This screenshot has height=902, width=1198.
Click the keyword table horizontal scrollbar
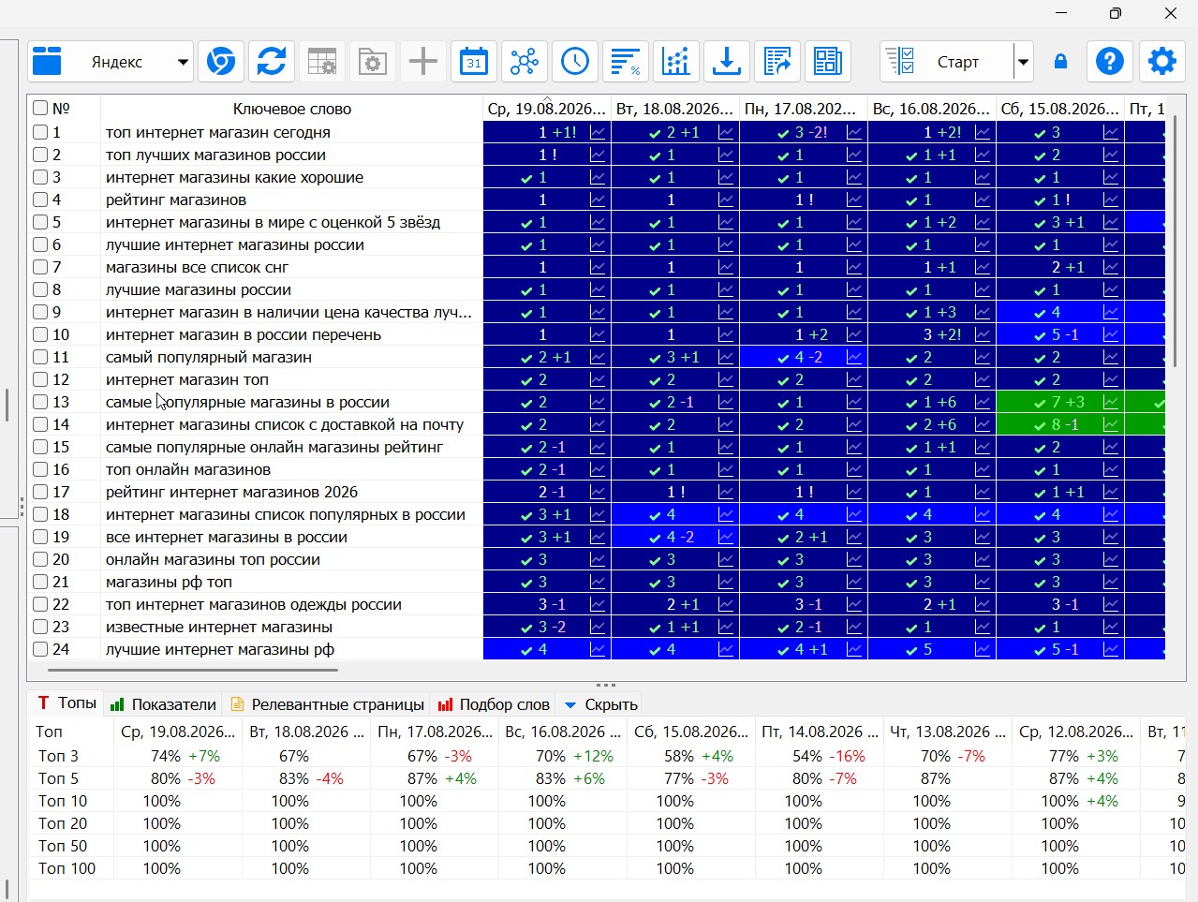pos(192,670)
